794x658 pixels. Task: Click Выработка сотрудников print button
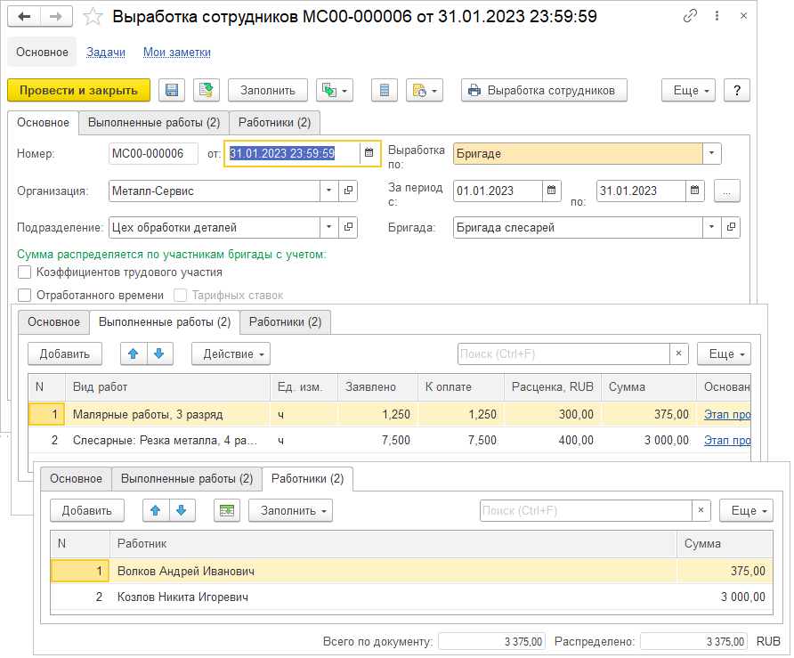pyautogui.click(x=544, y=90)
